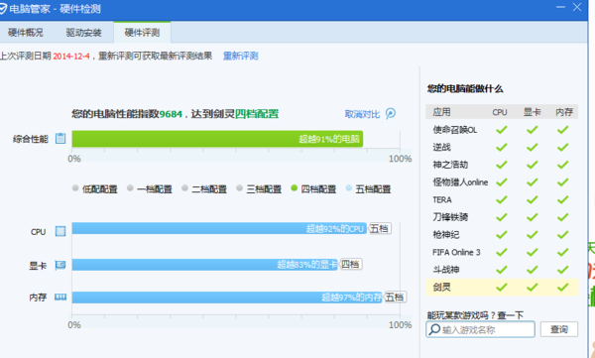Select the 枪神纪 game row
The height and width of the screenshot is (358, 595).
click(502, 235)
